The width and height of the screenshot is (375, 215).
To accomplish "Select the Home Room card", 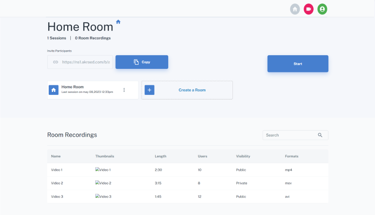I will [x=93, y=90].
